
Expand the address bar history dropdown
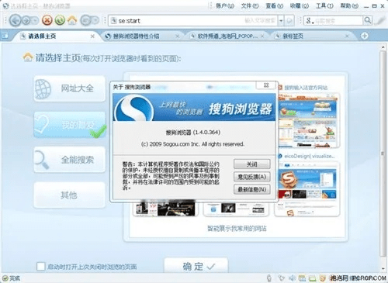281,21
